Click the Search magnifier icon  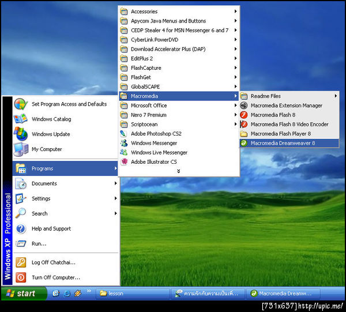(21, 213)
